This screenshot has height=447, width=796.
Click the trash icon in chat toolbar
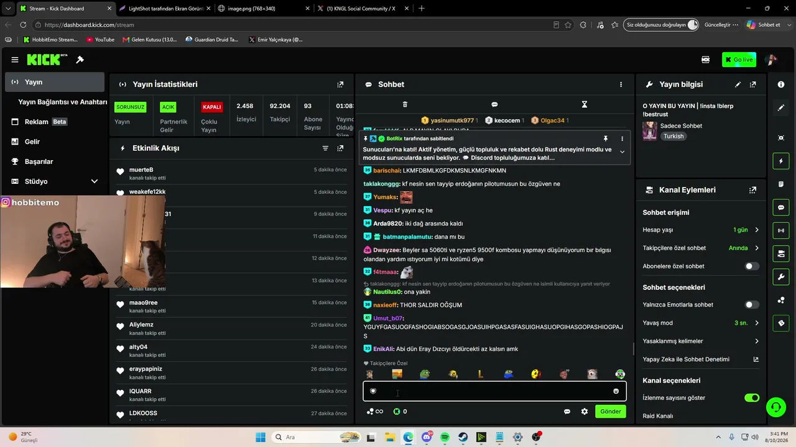(x=405, y=104)
